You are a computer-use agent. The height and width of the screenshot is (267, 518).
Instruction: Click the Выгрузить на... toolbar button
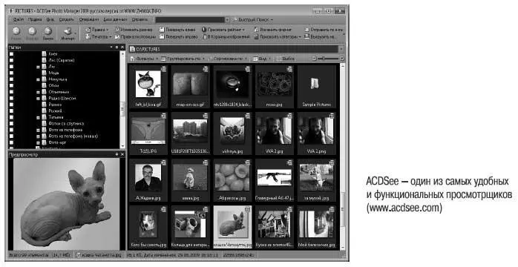(x=321, y=36)
